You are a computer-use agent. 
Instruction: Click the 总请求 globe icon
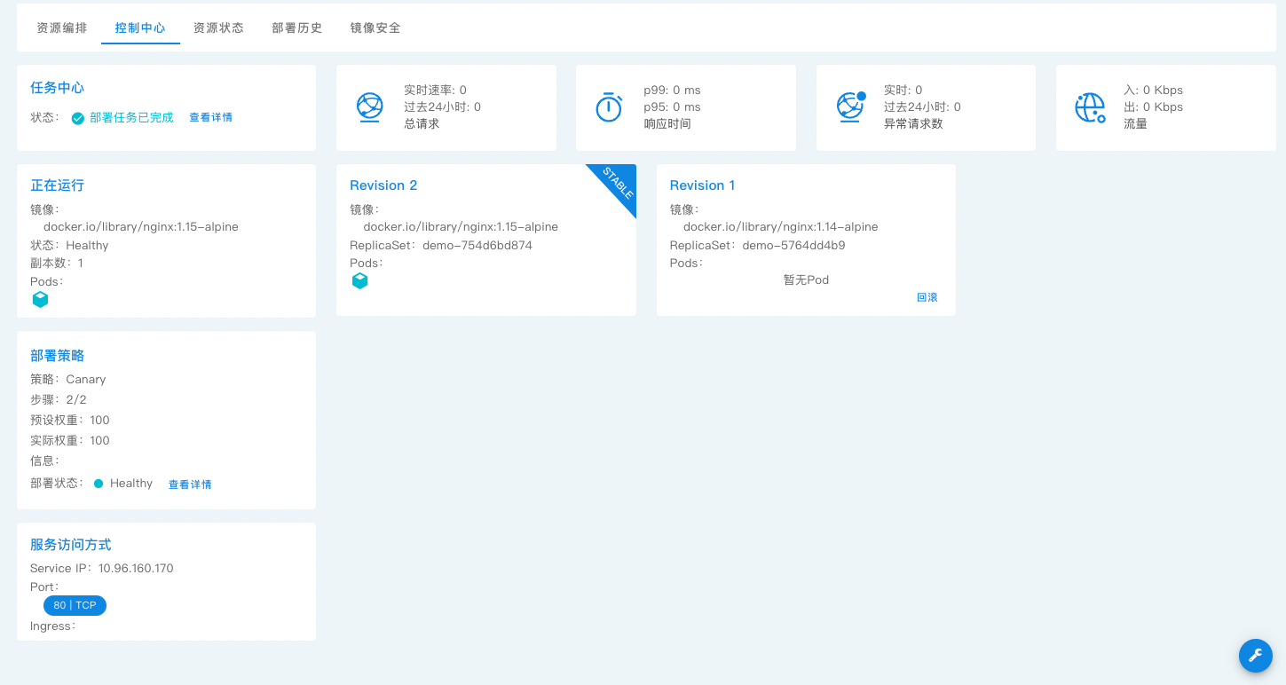click(369, 107)
